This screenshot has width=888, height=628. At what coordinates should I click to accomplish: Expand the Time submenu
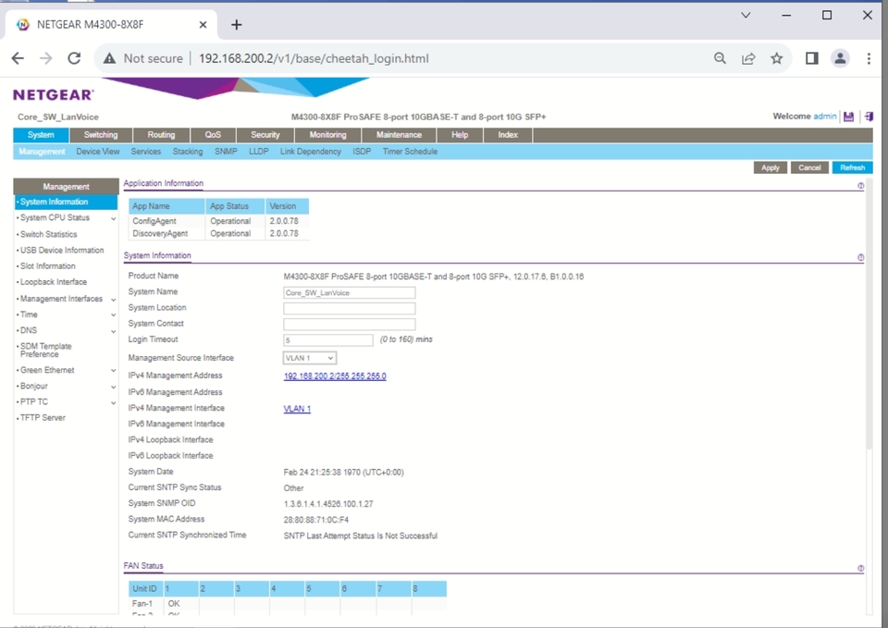(x=113, y=314)
